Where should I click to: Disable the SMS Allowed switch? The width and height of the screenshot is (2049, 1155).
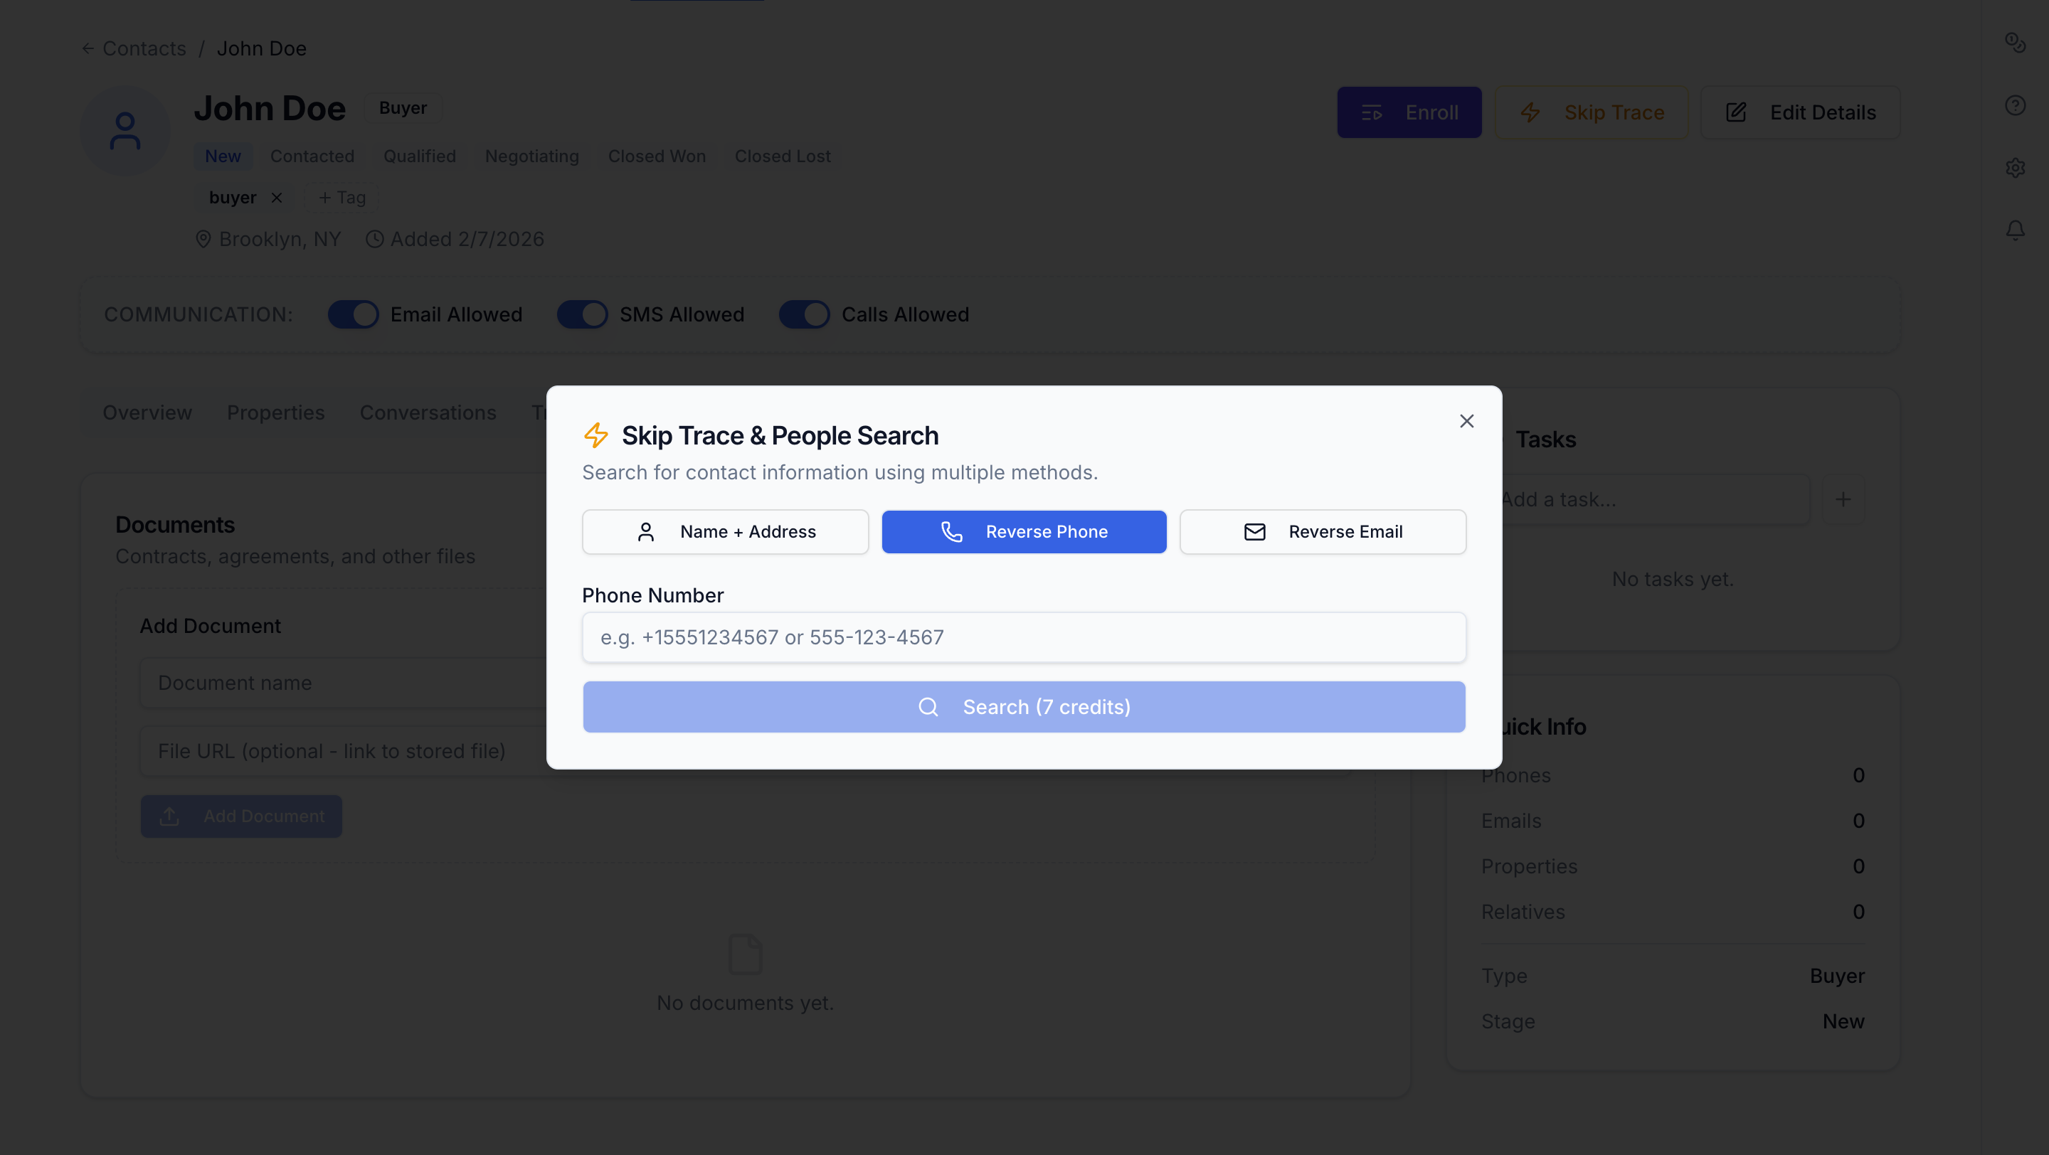pos(582,315)
